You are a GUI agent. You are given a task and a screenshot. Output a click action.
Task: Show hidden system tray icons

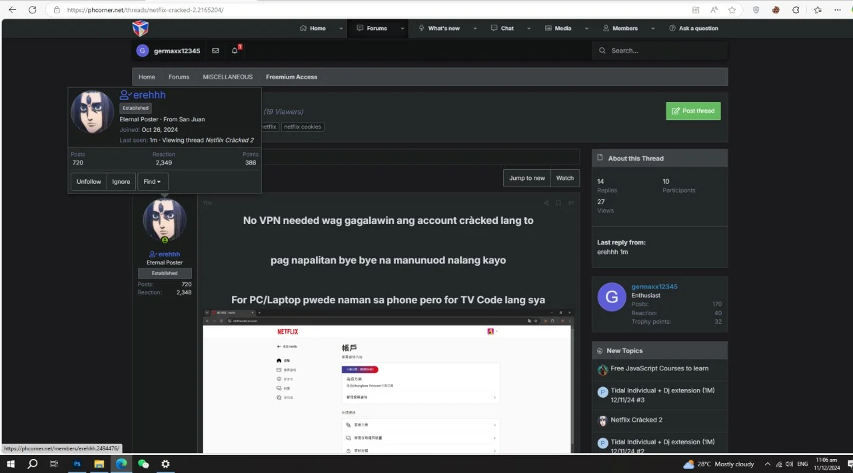[x=767, y=464]
